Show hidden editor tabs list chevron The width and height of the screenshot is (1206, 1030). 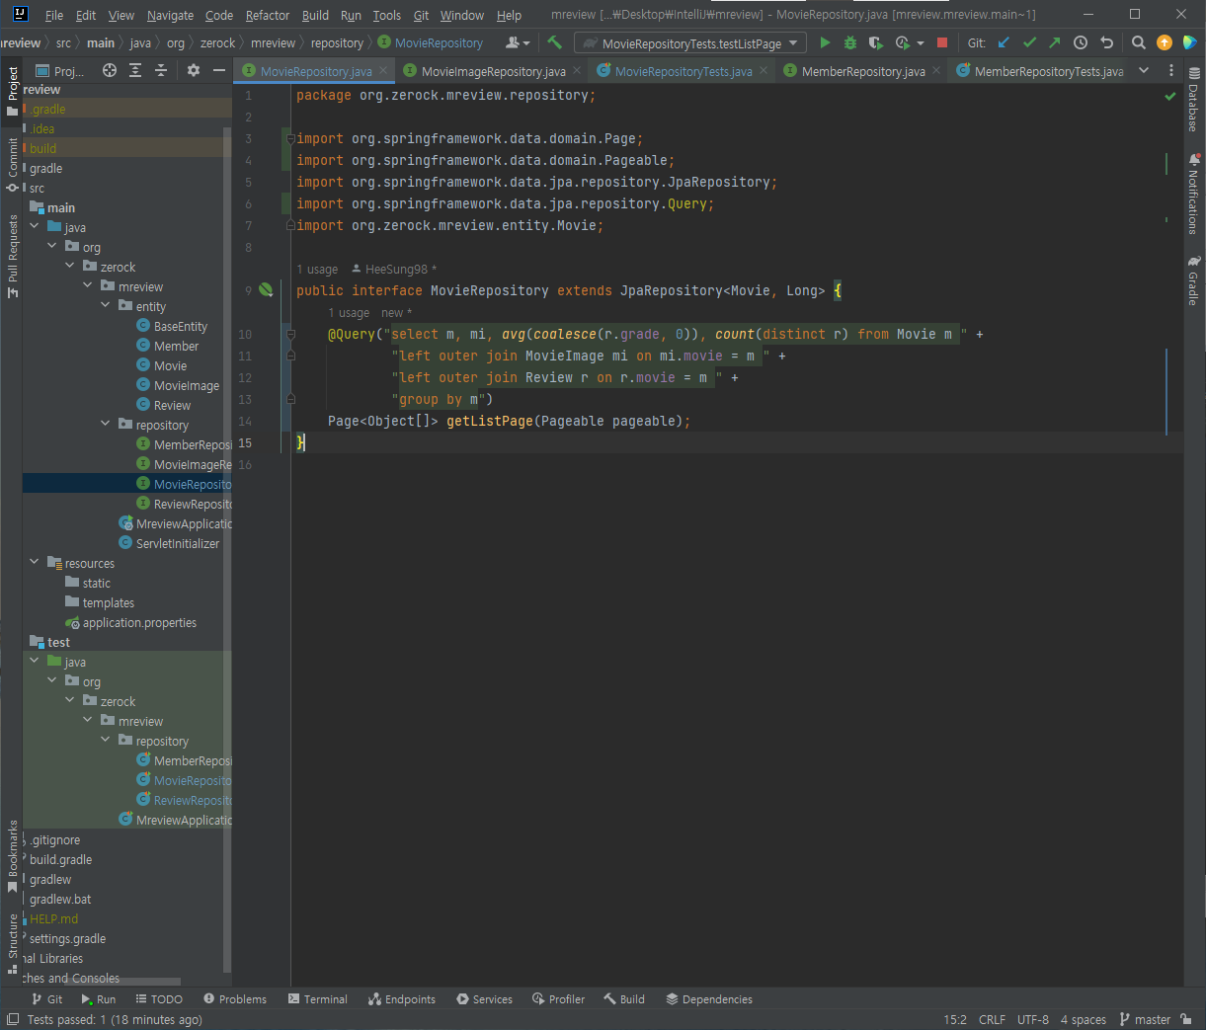(1144, 71)
